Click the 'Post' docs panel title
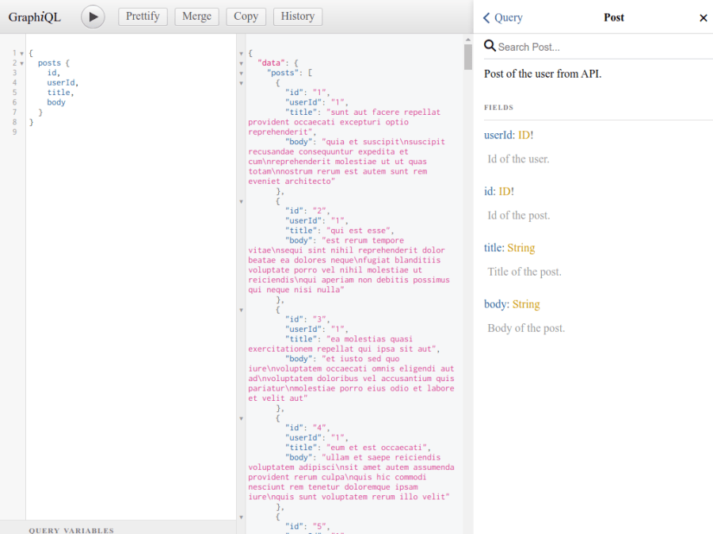 click(614, 17)
